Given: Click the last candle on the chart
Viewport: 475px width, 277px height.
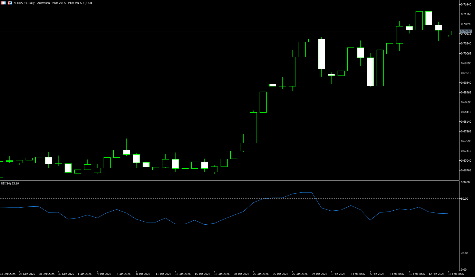Looking at the screenshot, I should pyautogui.click(x=448, y=33).
